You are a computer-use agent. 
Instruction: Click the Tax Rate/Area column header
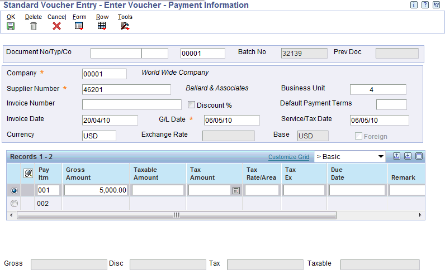[262, 174]
